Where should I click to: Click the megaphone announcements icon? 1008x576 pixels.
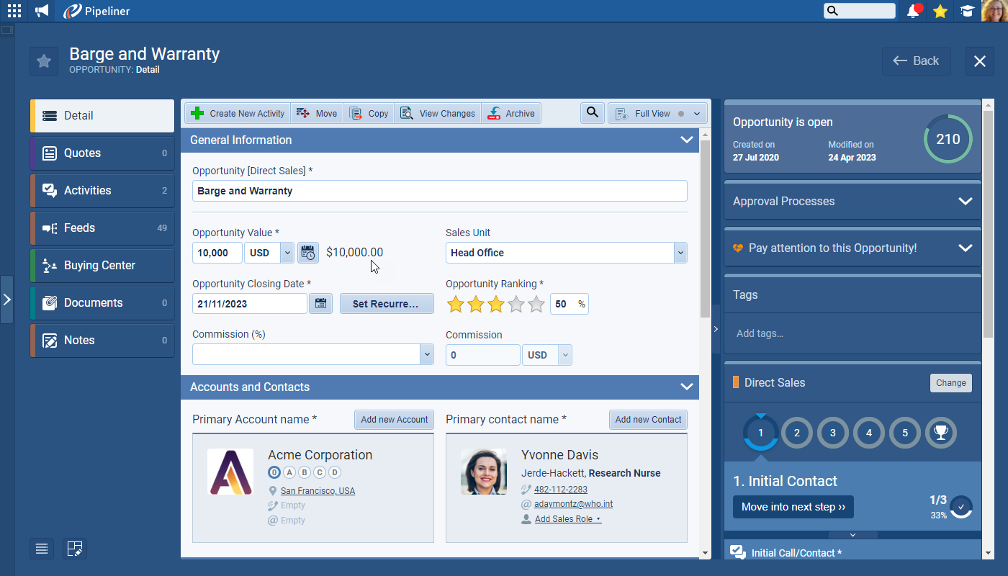[42, 11]
